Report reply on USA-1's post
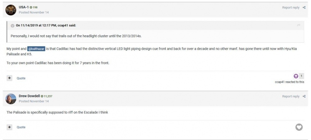Viewport: 311px width, 140px height. (x=291, y=7)
